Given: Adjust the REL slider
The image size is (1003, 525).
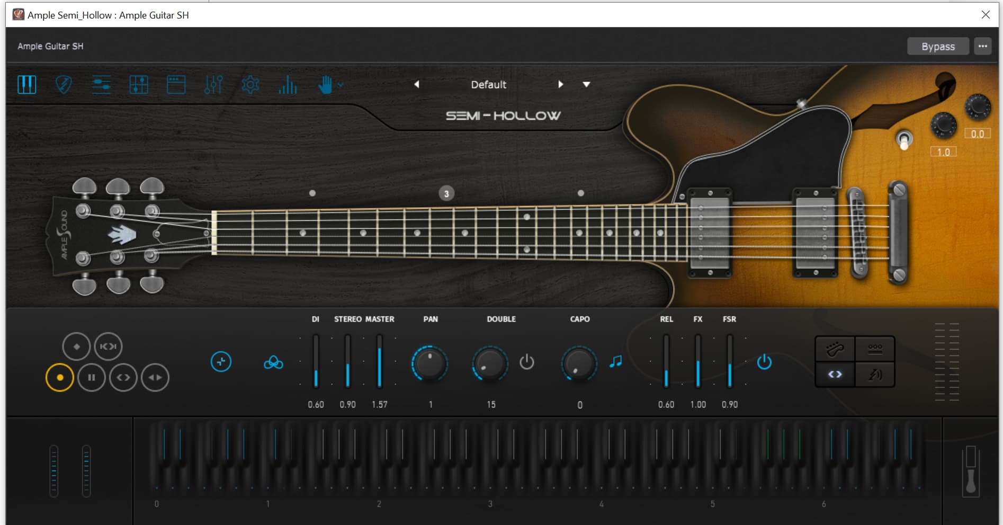Looking at the screenshot, I should (x=666, y=361).
